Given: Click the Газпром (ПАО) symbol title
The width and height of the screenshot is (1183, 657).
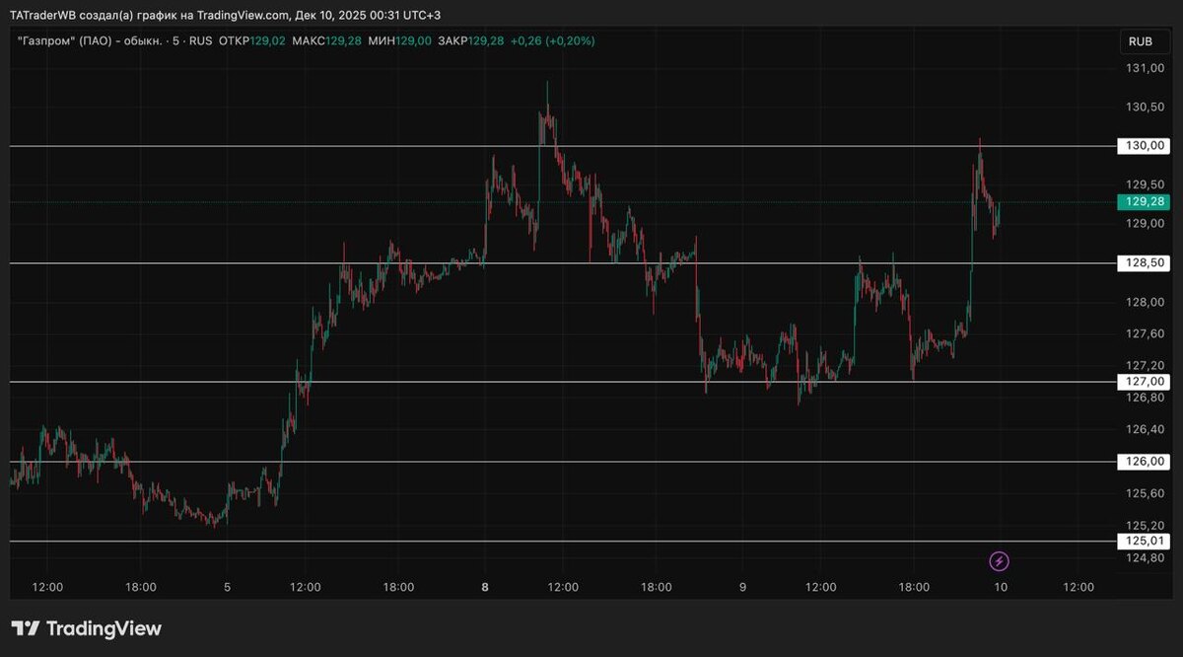Looking at the screenshot, I should (x=92, y=41).
